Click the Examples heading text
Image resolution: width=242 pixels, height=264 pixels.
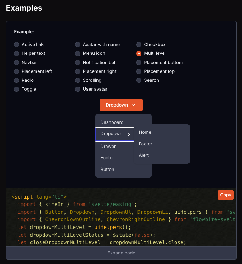[24, 8]
